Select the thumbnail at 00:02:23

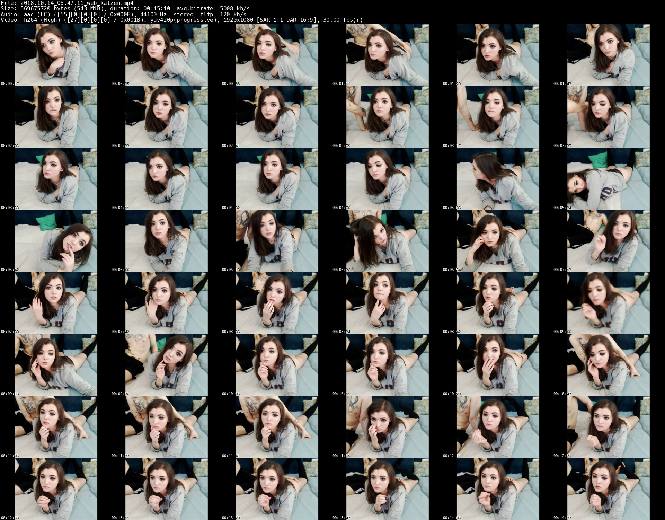(166, 117)
